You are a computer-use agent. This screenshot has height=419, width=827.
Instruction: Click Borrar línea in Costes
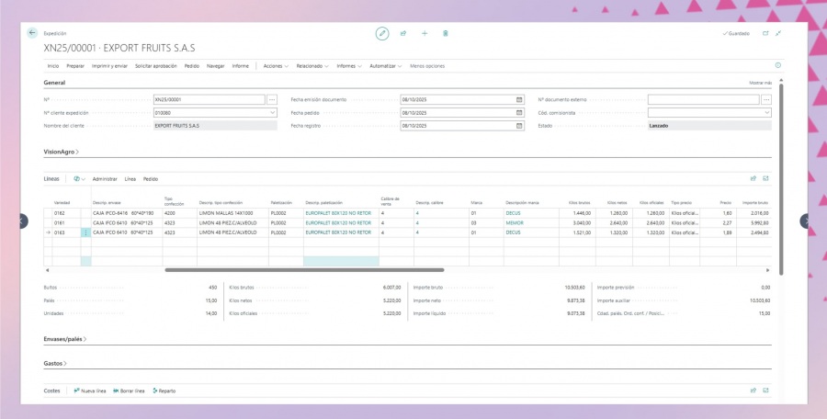coord(129,391)
